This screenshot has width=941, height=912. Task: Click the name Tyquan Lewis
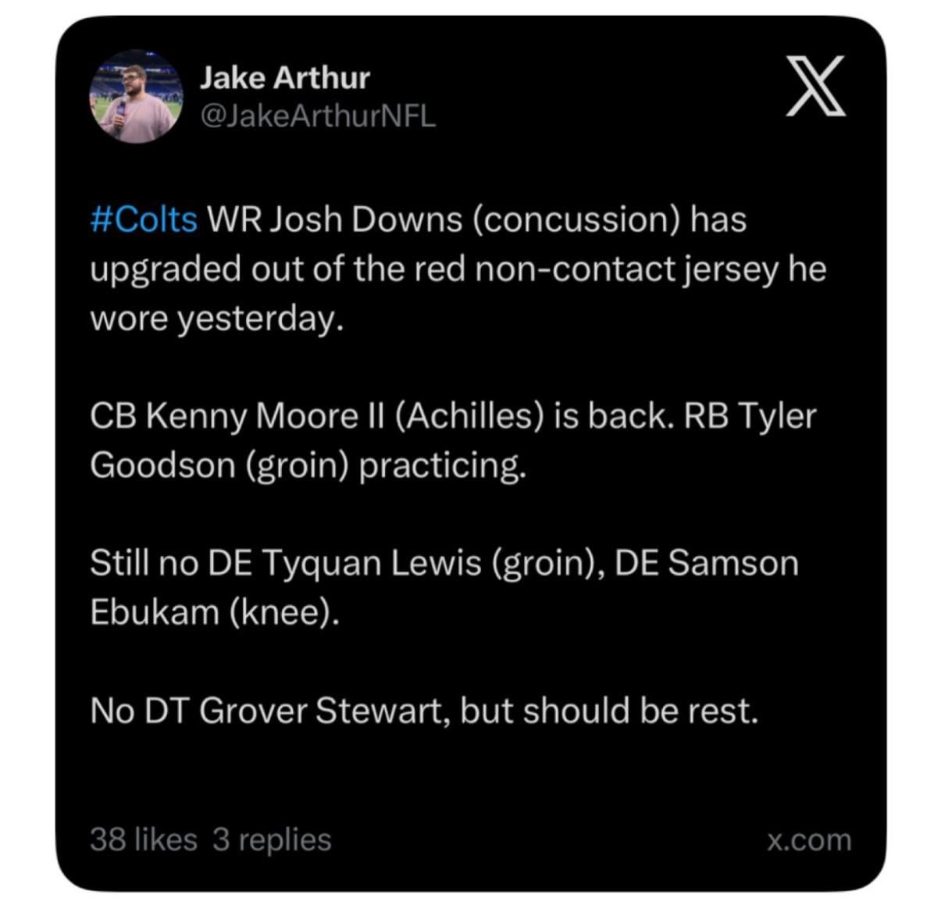[x=371, y=563]
